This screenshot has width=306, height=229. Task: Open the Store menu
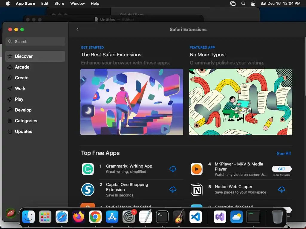point(59,4)
